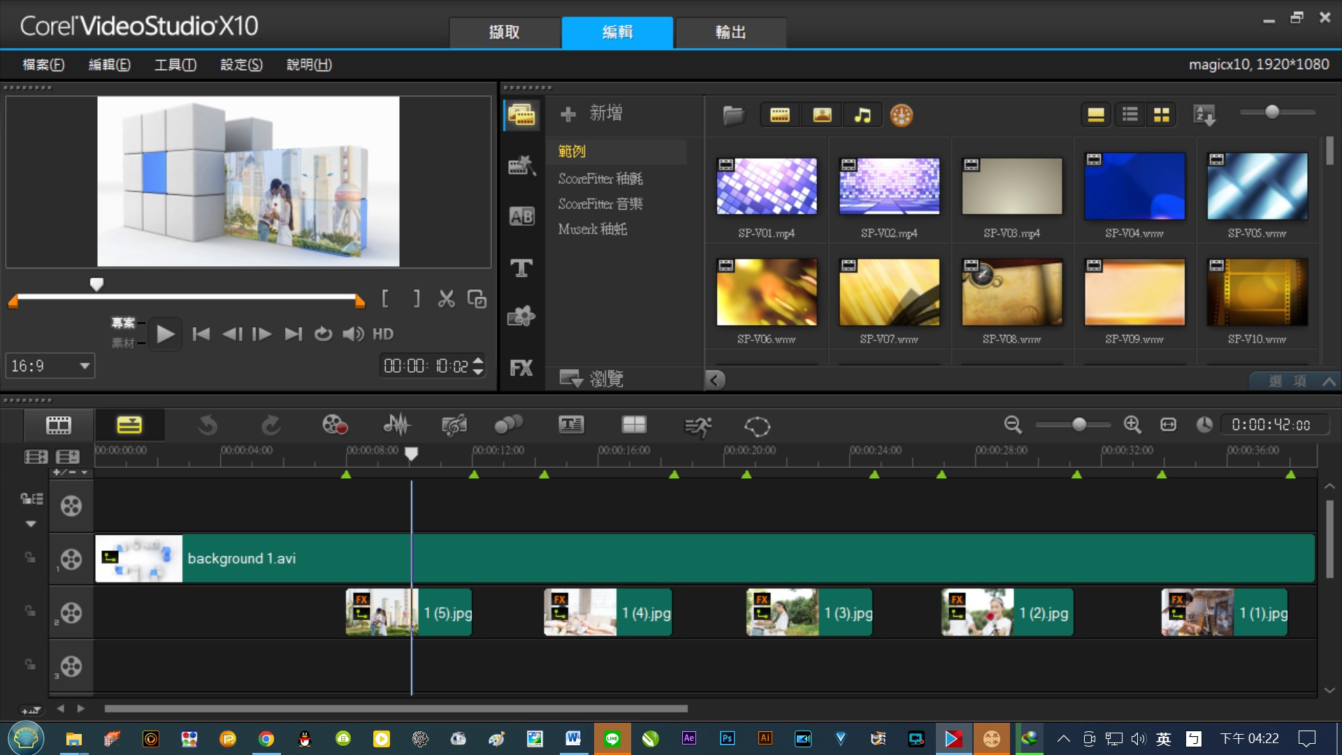This screenshot has height=755, width=1342.
Task: Toggle Repeat playback
Action: click(323, 334)
